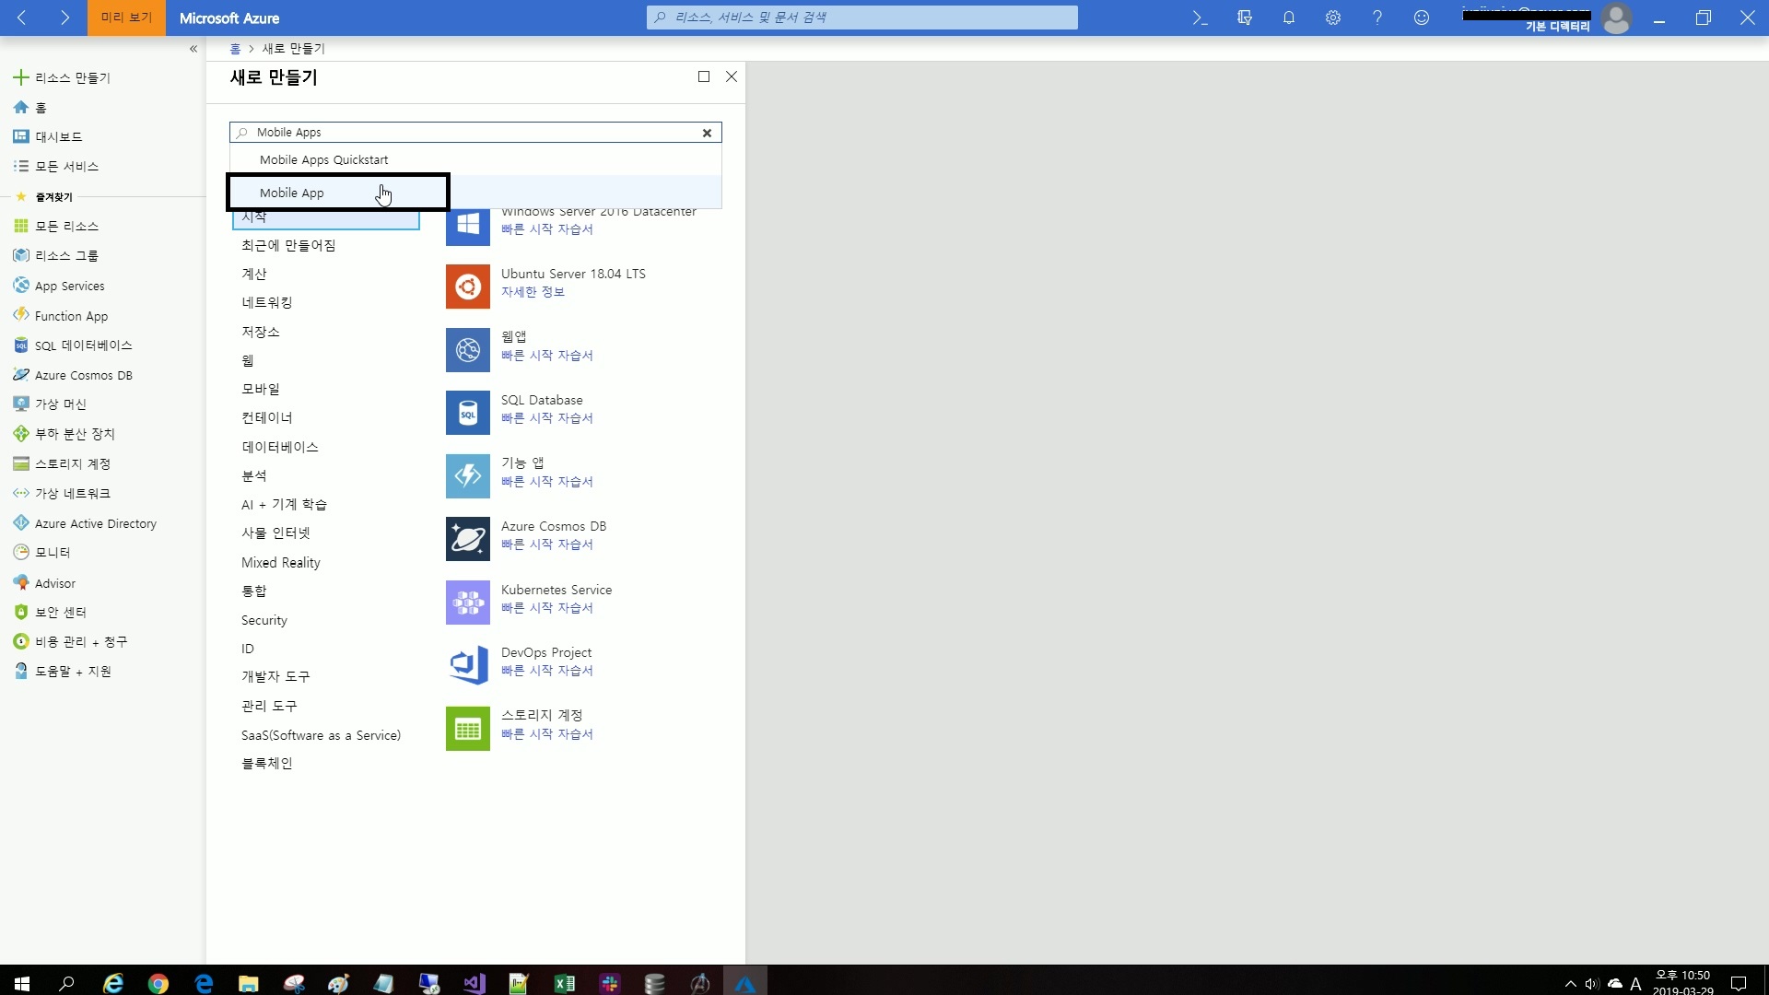The width and height of the screenshot is (1769, 995).
Task: Open Excel from the Windows taskbar
Action: pyautogui.click(x=565, y=983)
